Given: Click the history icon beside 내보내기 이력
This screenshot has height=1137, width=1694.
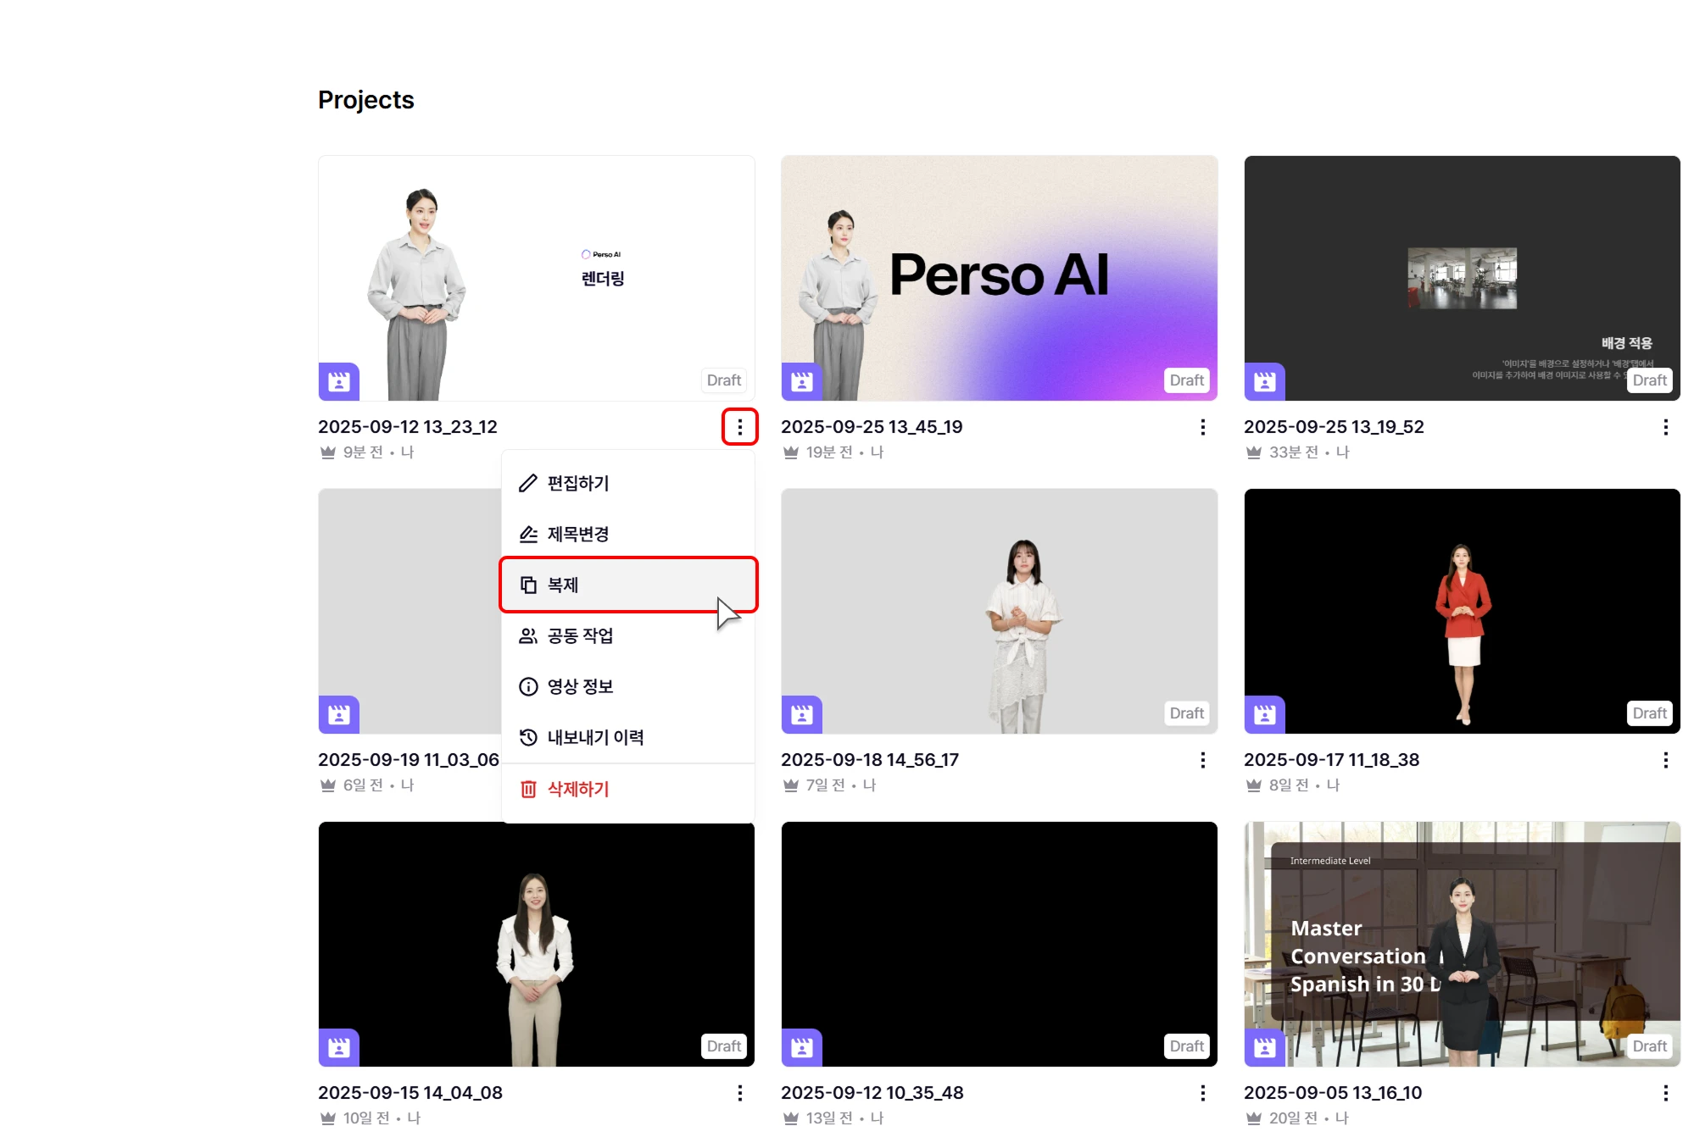Looking at the screenshot, I should click(528, 737).
